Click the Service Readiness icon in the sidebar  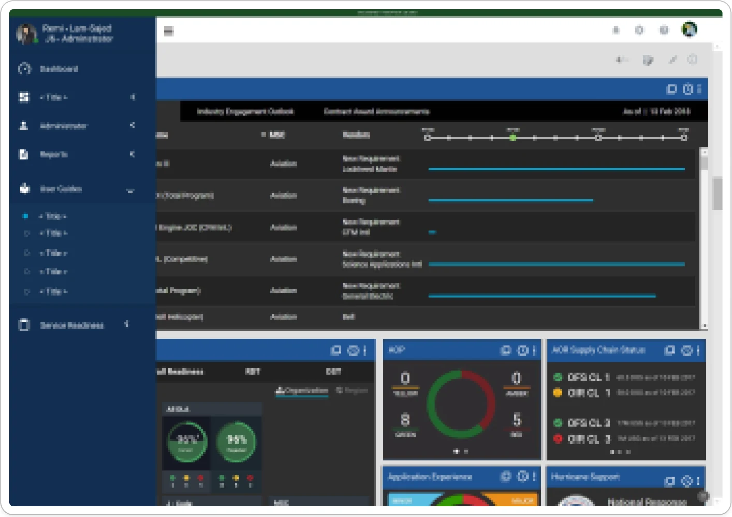[24, 325]
